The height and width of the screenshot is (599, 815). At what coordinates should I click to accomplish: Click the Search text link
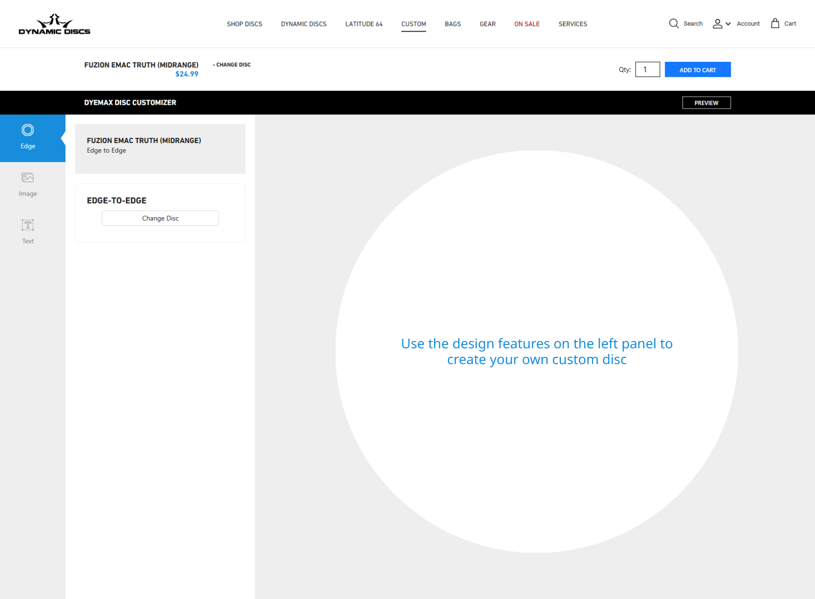coord(693,23)
